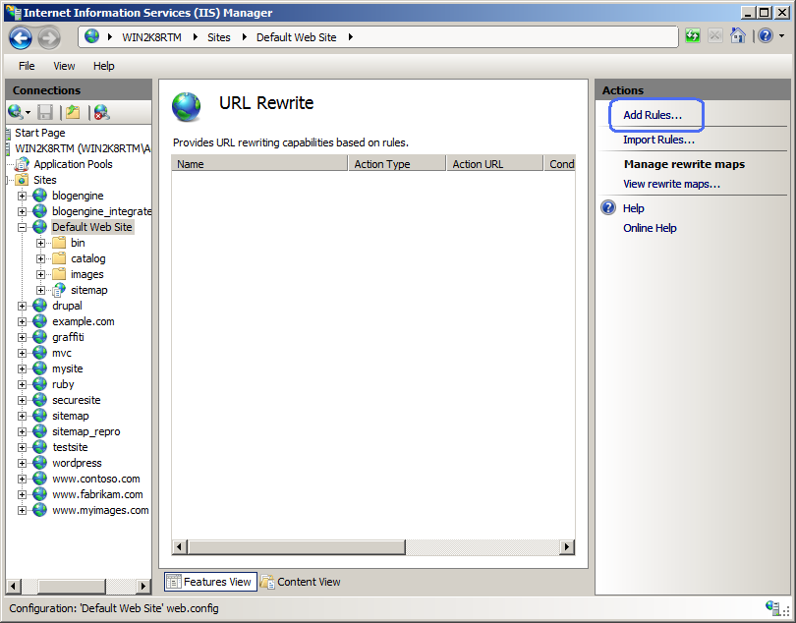Refresh the current view
The width and height of the screenshot is (796, 623).
point(692,35)
